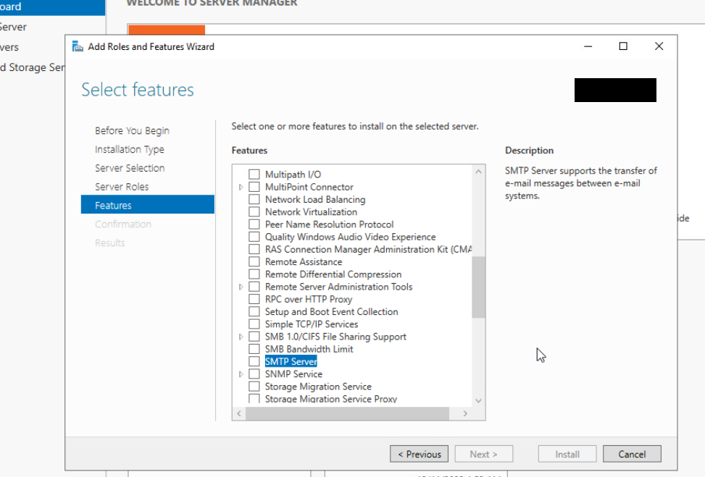705x477 pixels.
Task: Select Quality Windows Audio Video Experience label
Action: [350, 237]
